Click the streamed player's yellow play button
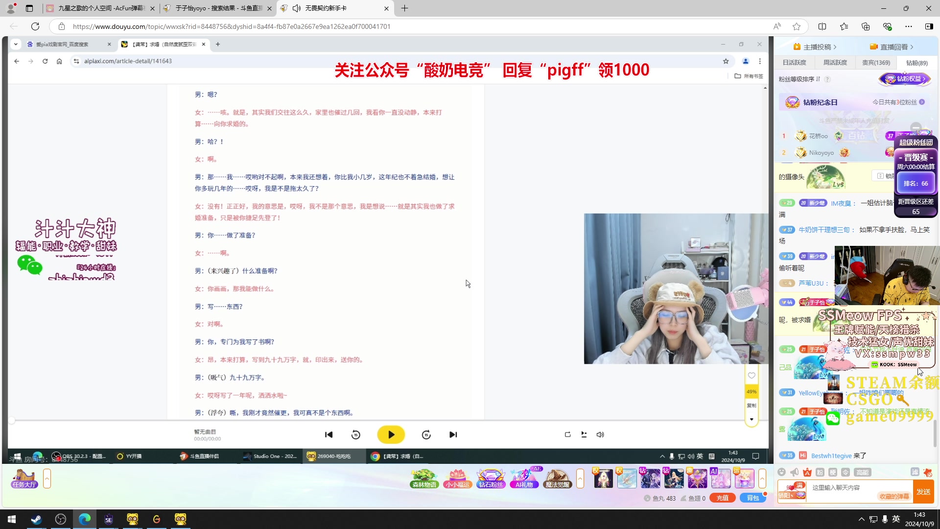Viewport: 940px width, 529px height. tap(391, 435)
